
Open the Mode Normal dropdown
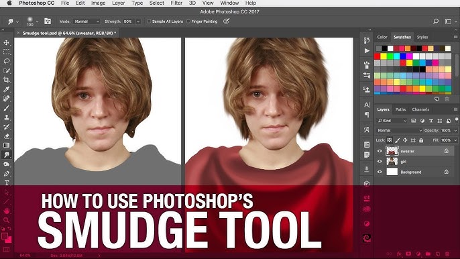87,21
